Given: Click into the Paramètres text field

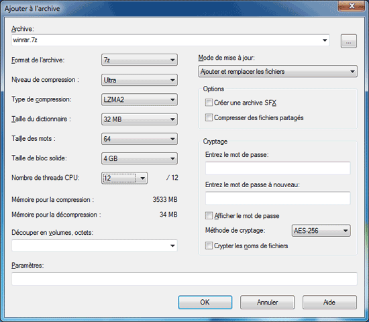Looking at the screenshot, I should 184,279.
